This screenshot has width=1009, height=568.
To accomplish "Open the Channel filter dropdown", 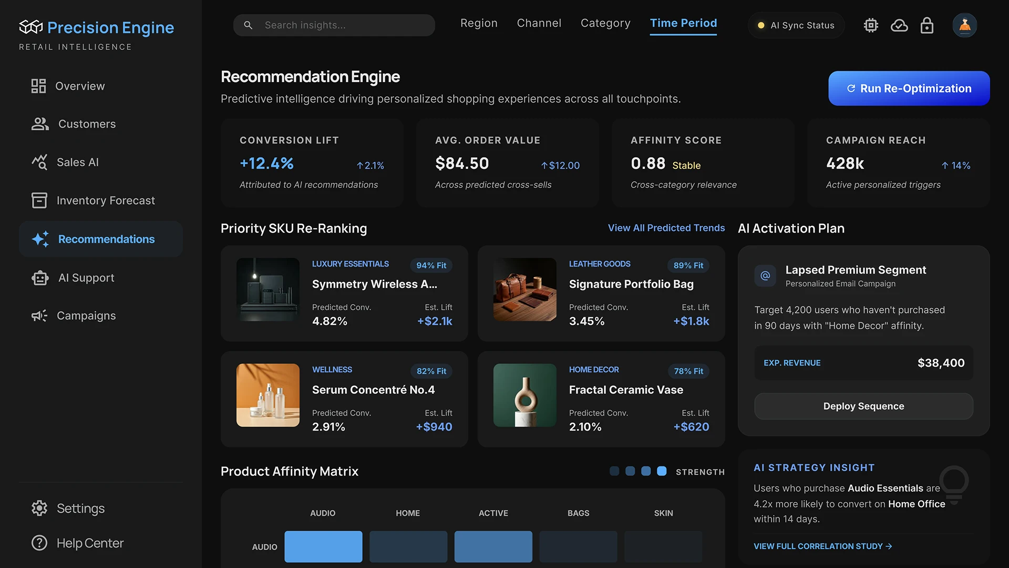I will tap(539, 23).
